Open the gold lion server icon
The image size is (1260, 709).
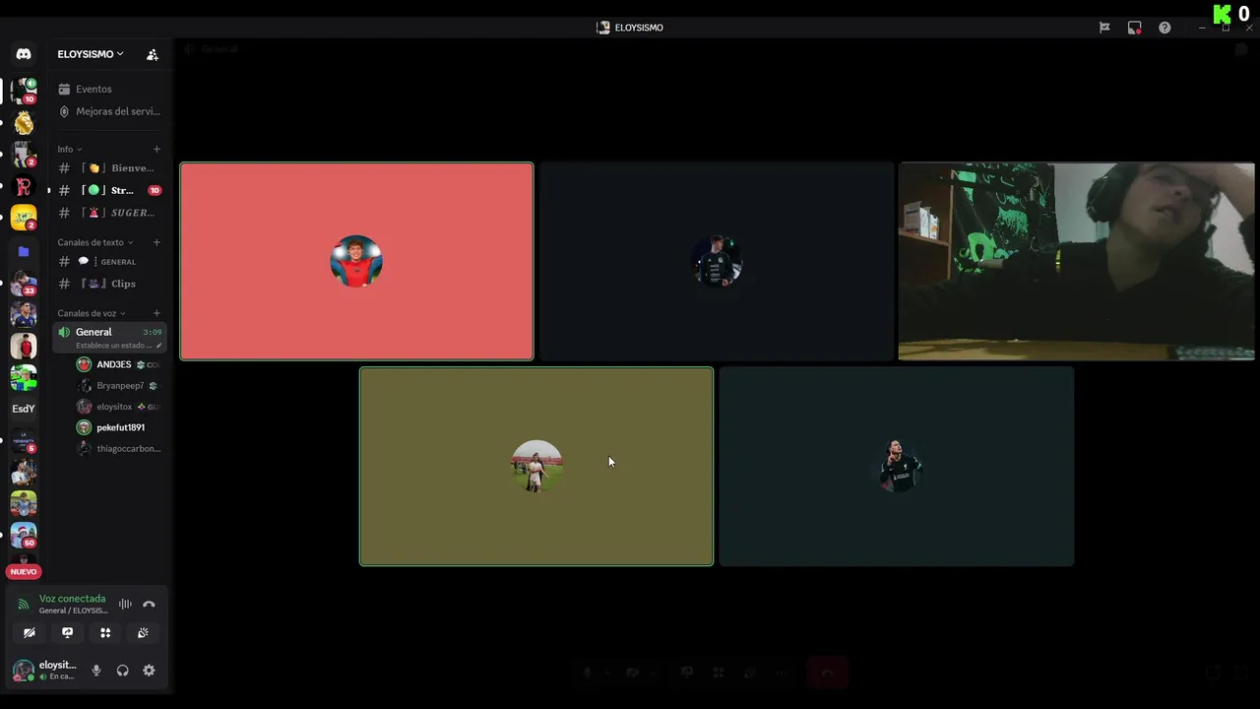tap(24, 123)
